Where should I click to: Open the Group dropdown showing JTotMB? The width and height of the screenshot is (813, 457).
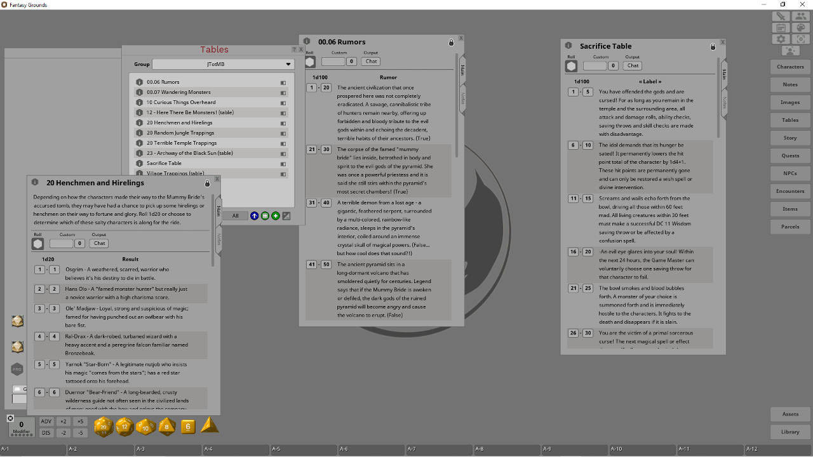coord(223,63)
